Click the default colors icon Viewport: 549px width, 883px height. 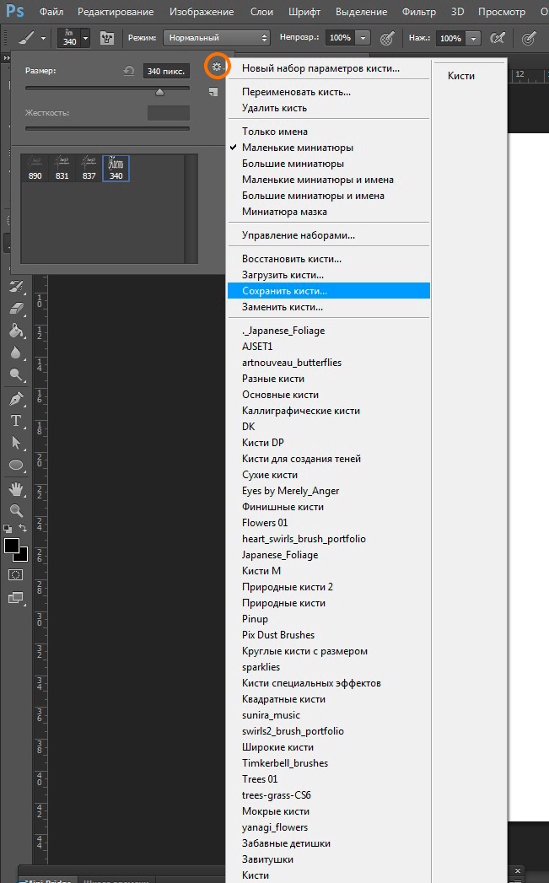[8, 529]
